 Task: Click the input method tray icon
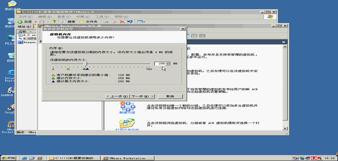(x=296, y=158)
